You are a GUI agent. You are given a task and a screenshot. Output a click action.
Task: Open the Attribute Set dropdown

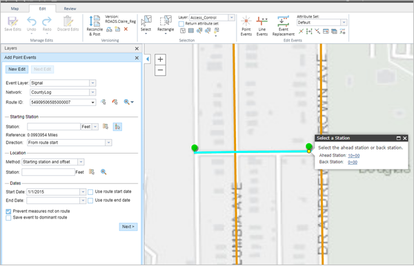click(344, 23)
